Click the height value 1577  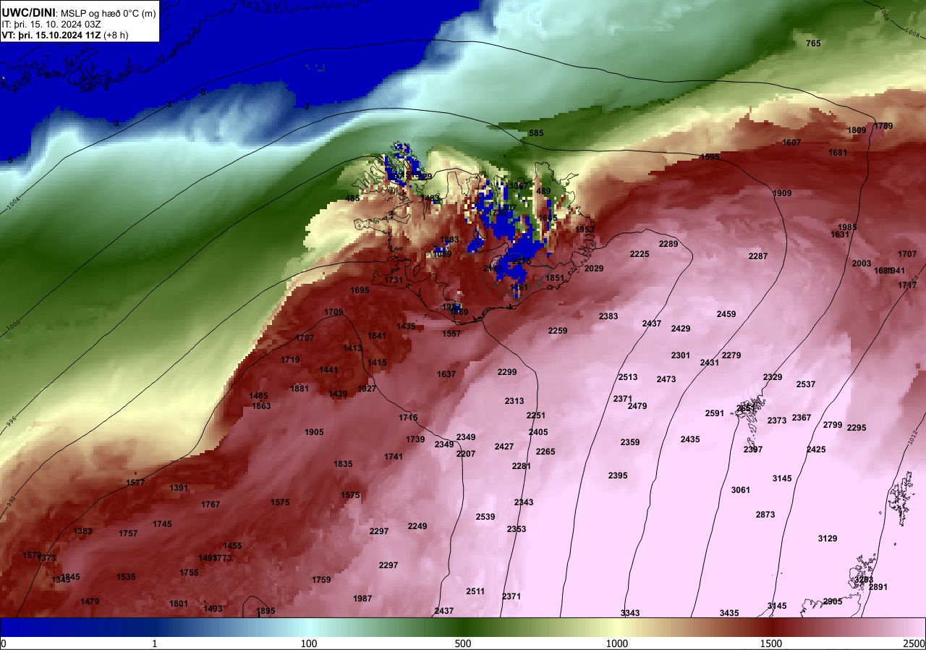click(x=135, y=483)
